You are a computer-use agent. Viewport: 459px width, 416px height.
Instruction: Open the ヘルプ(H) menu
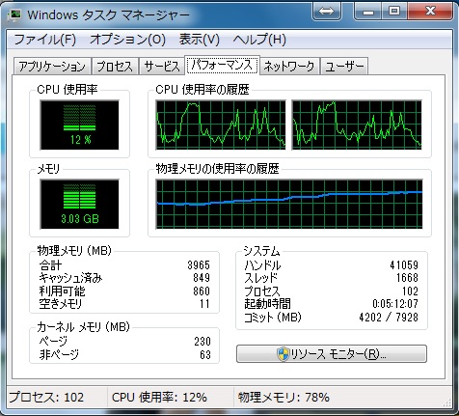pyautogui.click(x=259, y=40)
